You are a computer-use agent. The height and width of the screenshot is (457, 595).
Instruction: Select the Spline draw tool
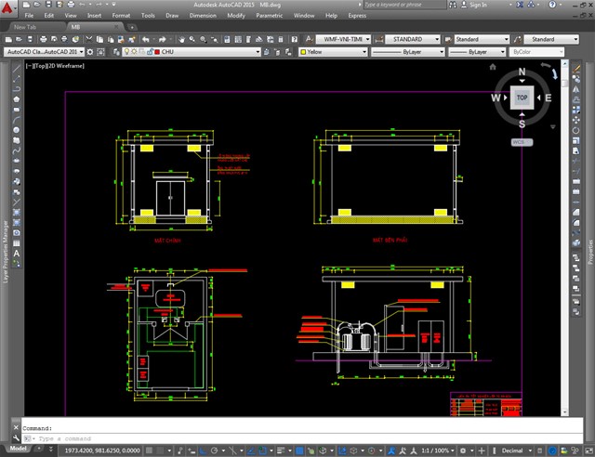(x=17, y=150)
